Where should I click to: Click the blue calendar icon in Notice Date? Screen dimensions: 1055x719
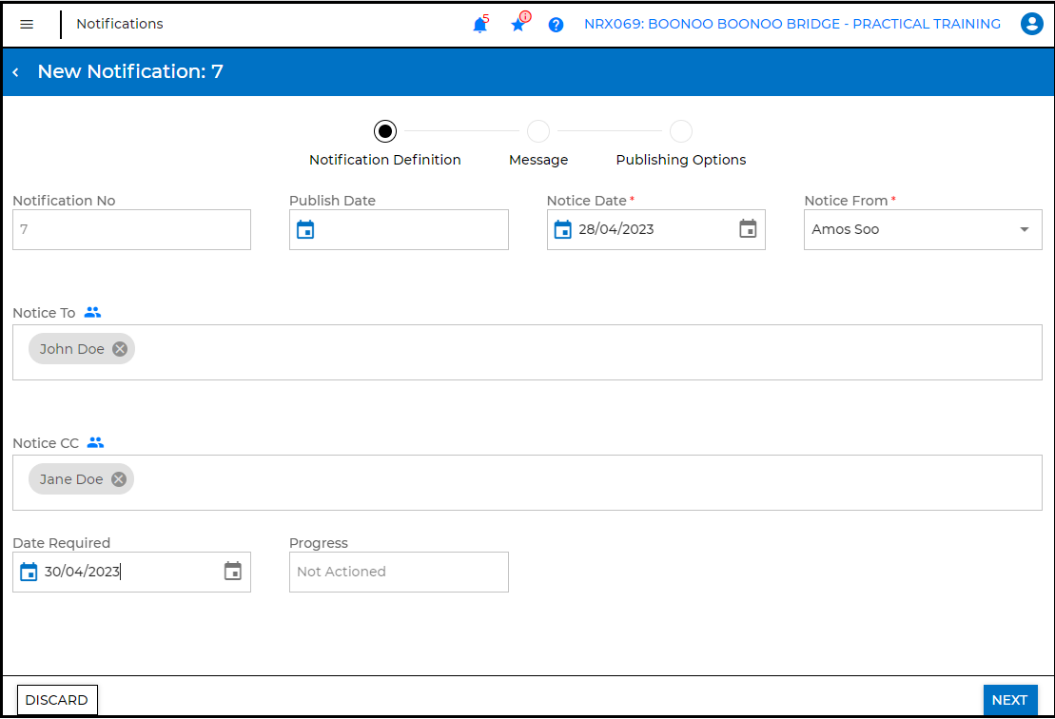click(x=562, y=230)
